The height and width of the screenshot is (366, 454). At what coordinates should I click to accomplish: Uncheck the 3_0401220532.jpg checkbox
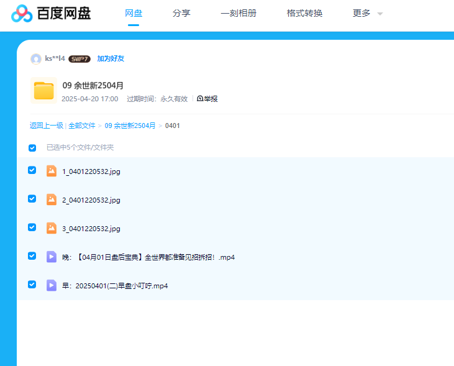(x=32, y=227)
